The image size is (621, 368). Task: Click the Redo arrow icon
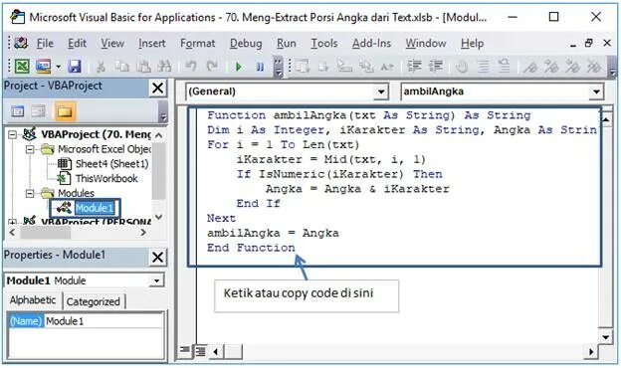tap(213, 66)
